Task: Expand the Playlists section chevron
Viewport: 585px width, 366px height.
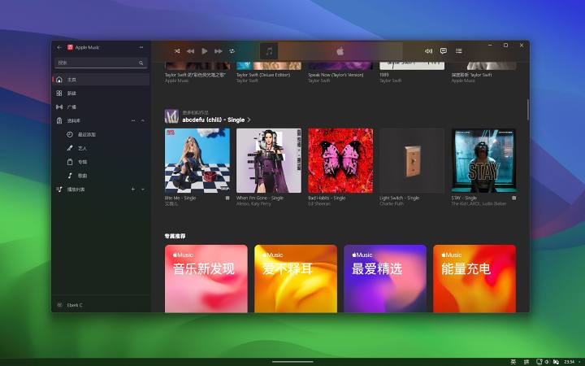Action: pos(143,190)
